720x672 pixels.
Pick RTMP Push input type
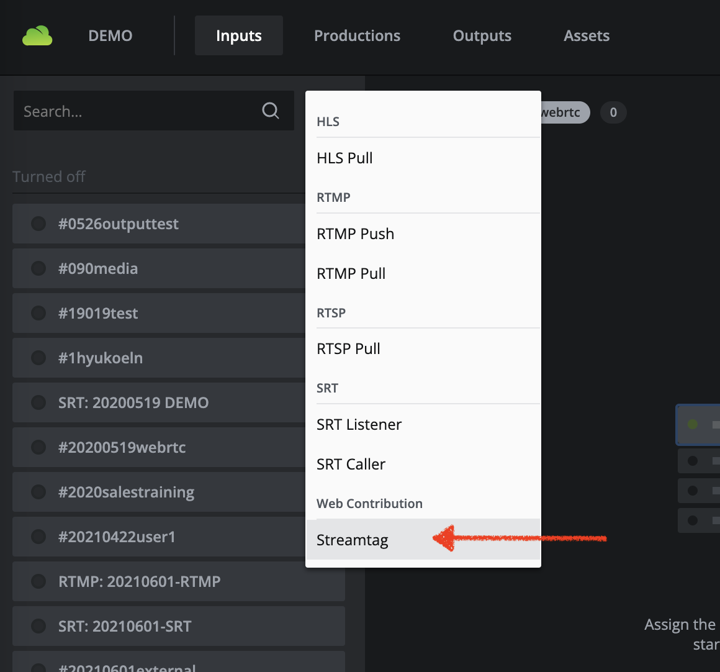355,234
